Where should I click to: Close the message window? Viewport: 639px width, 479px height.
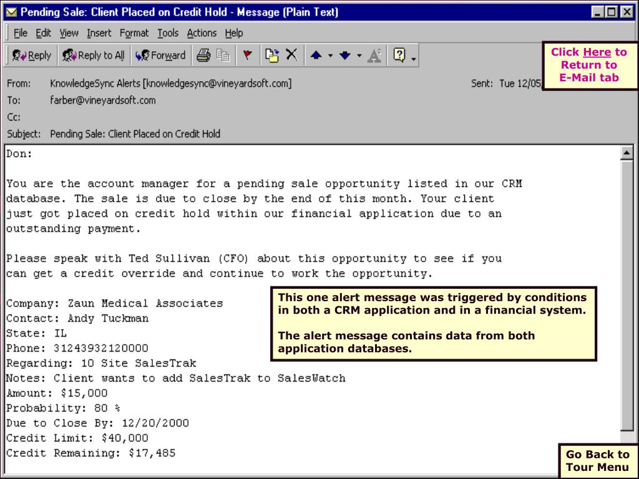tap(627, 12)
